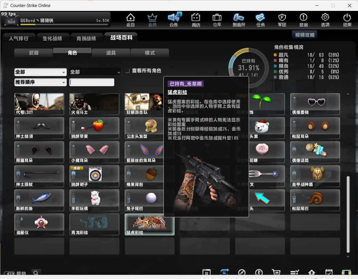Open the 仓库 inventory briefcase icon
Viewport: 358px width, 279px height.
pos(217,20)
